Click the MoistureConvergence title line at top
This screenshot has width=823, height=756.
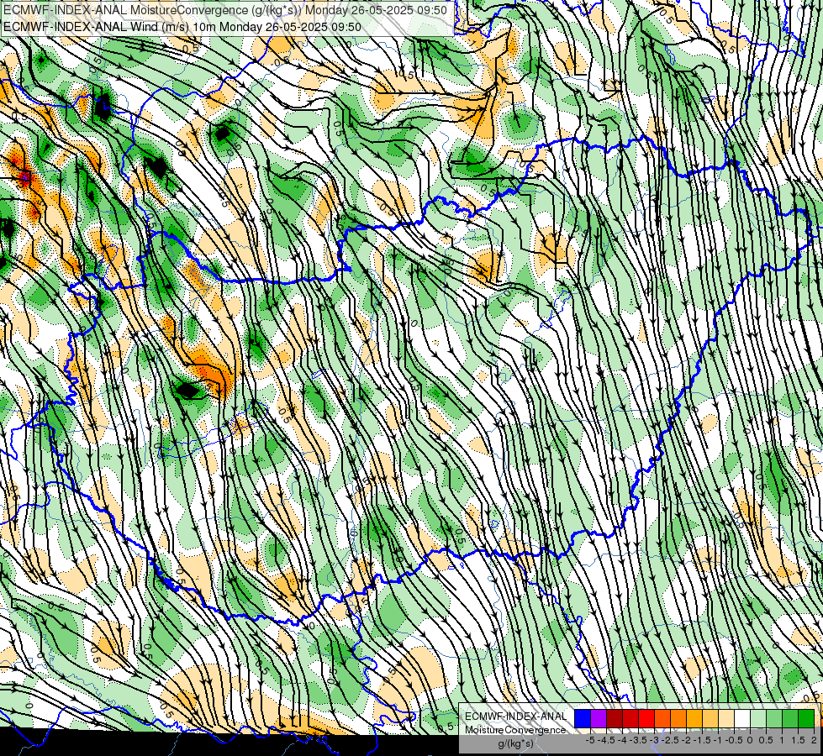pos(225,10)
